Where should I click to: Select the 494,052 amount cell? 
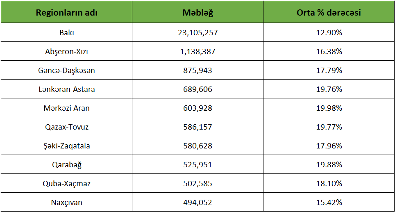click(197, 203)
